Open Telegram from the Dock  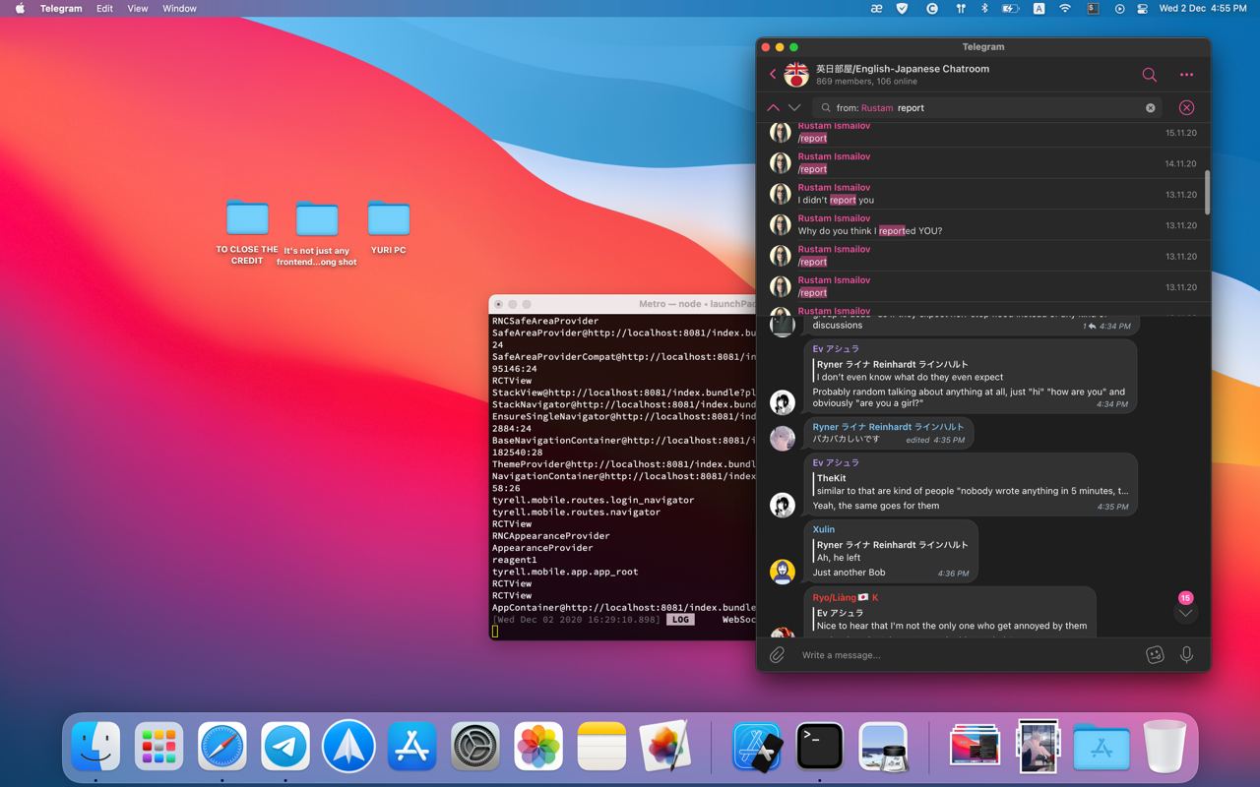[x=285, y=746]
